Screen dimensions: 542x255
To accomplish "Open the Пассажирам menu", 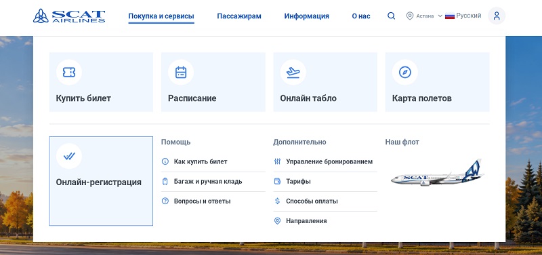I will [239, 16].
